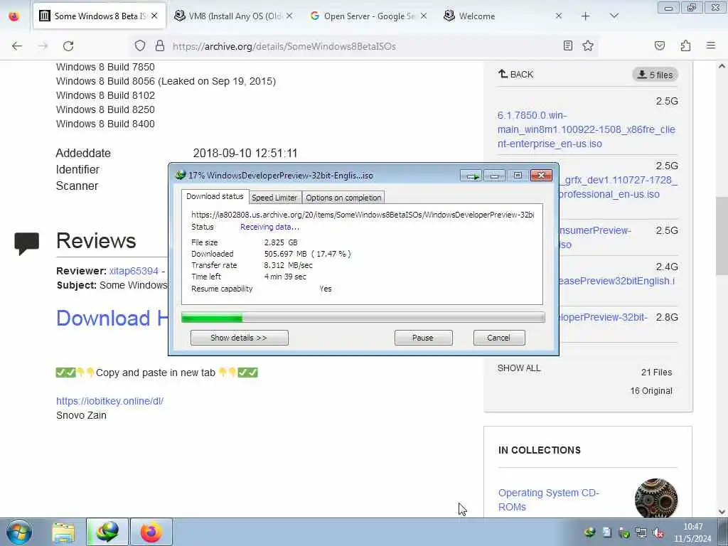The width and height of the screenshot is (728, 546).
Task: Click BACK in download options panel
Action: [516, 74]
